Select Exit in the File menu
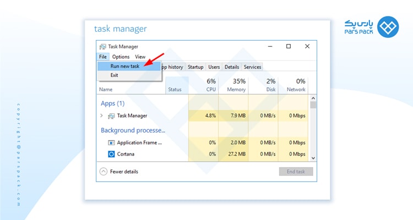Image resolution: width=413 pixels, height=220 pixels. 129,75
